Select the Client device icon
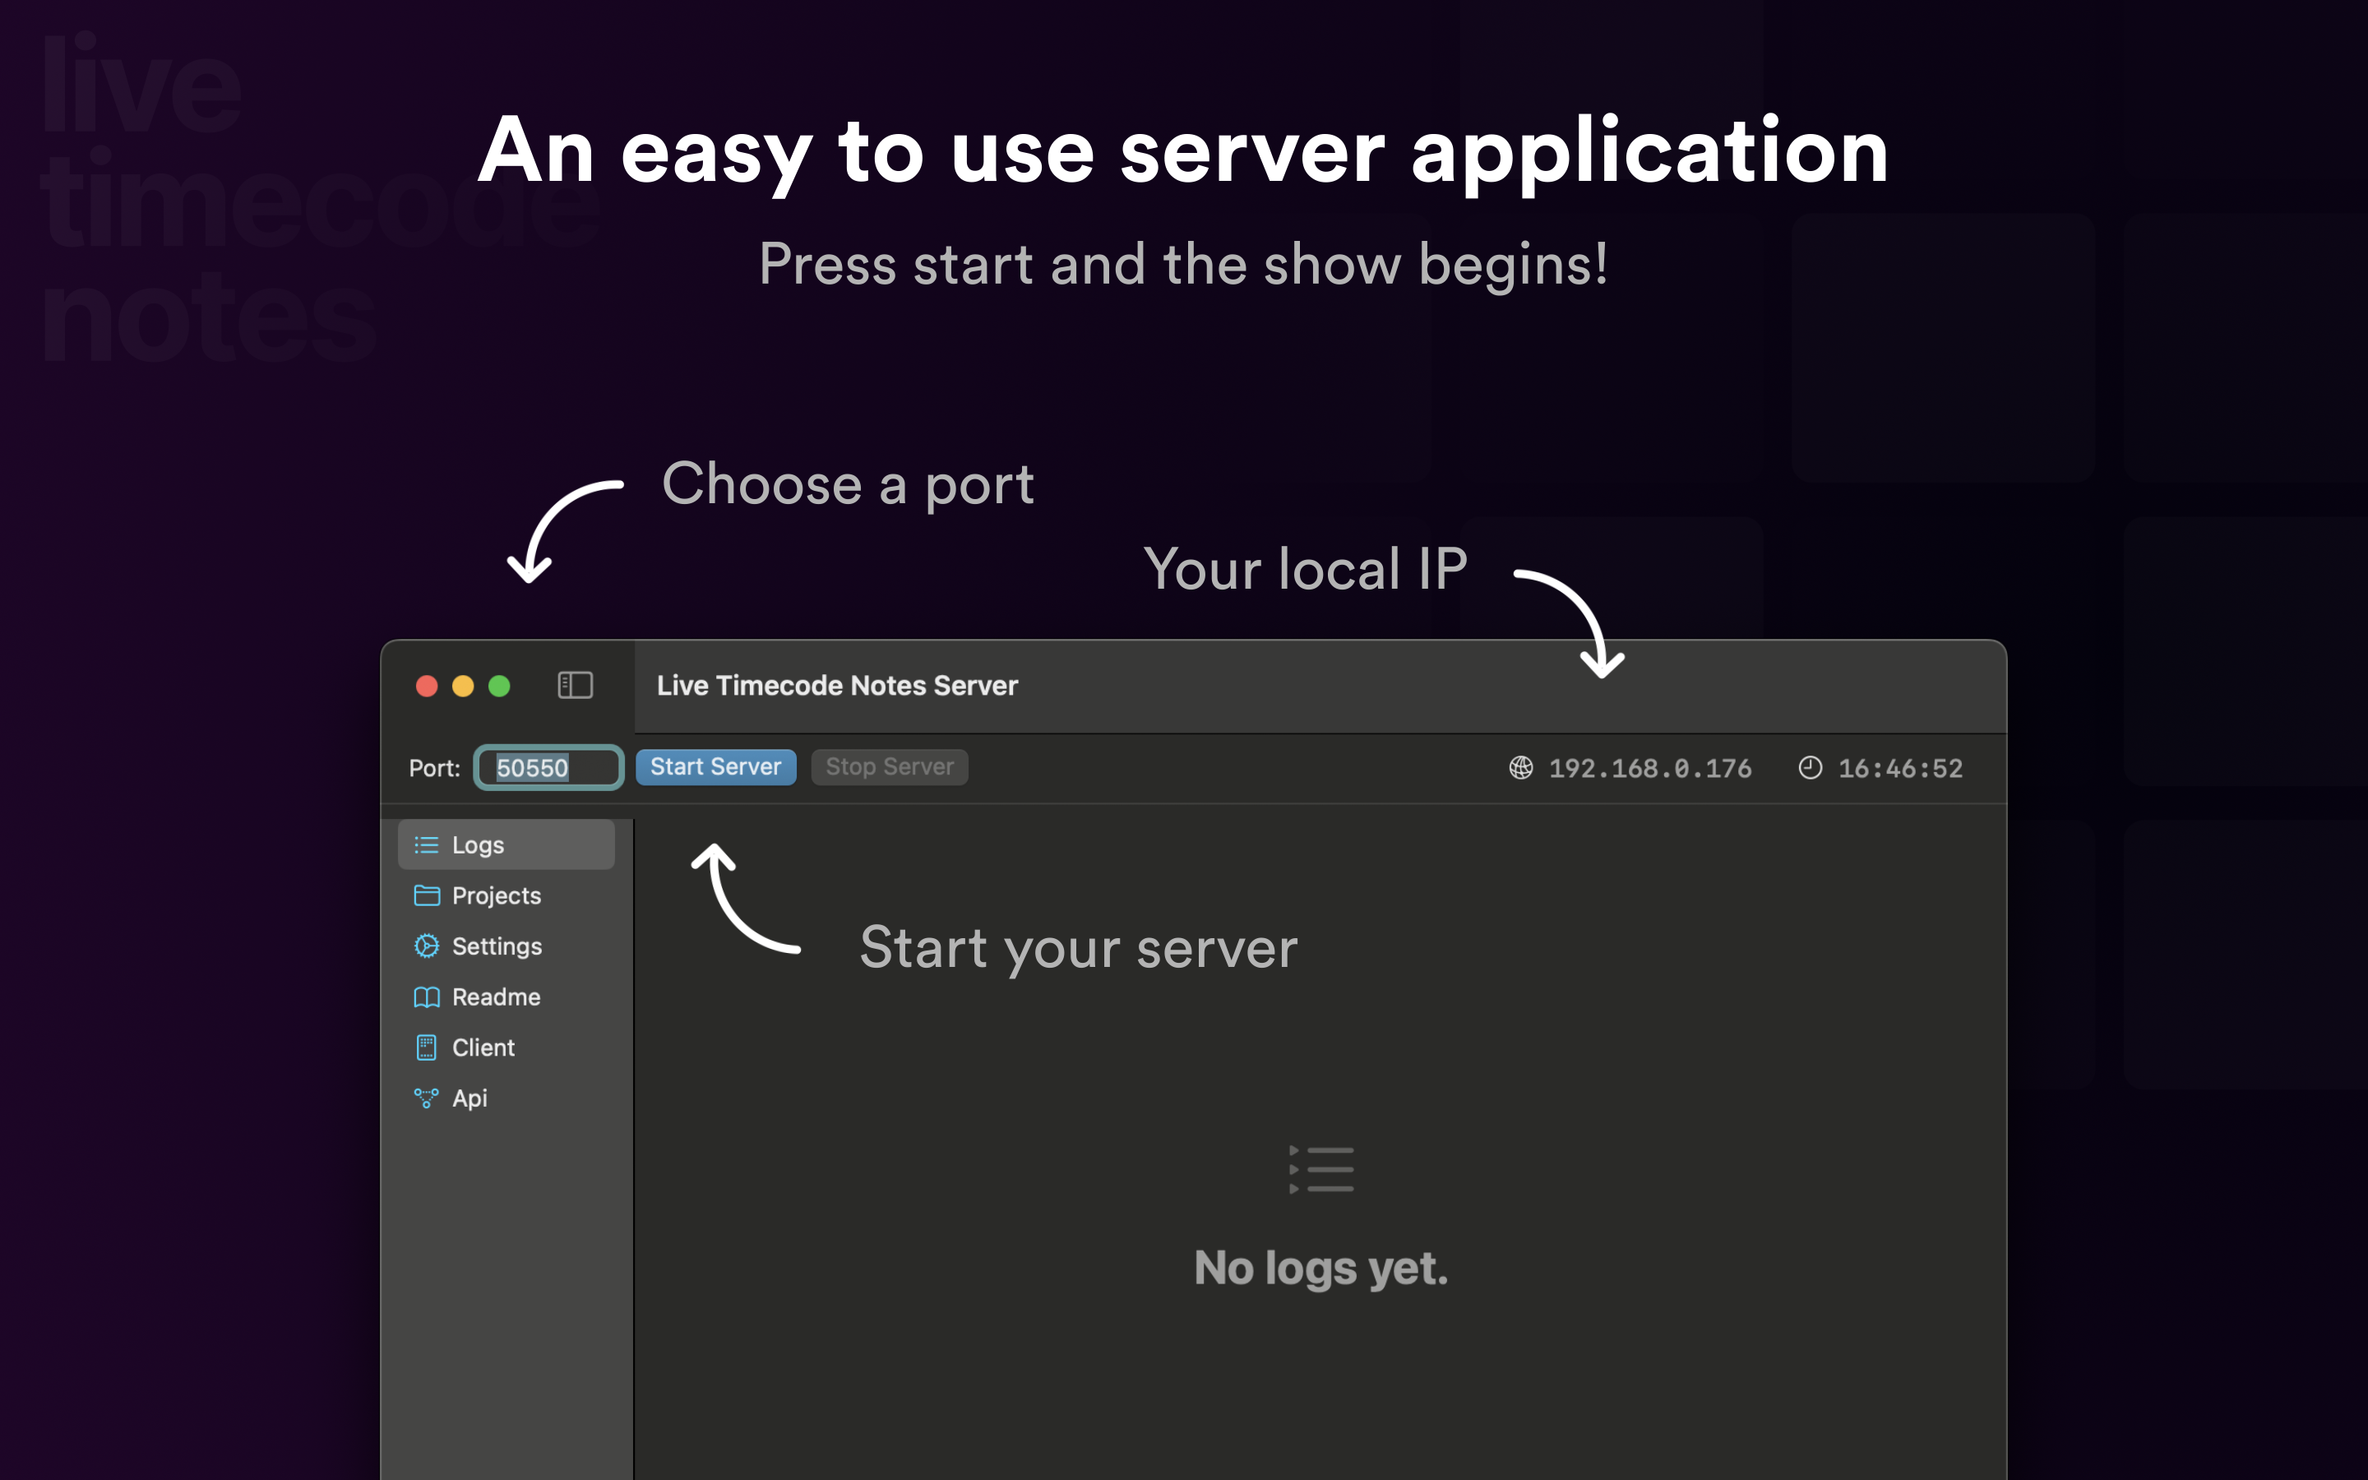2368x1480 pixels. point(427,1048)
